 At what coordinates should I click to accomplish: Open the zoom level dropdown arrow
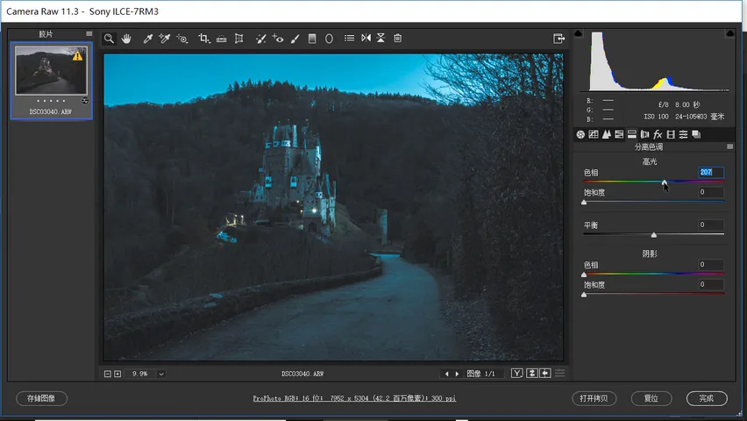[x=161, y=375]
